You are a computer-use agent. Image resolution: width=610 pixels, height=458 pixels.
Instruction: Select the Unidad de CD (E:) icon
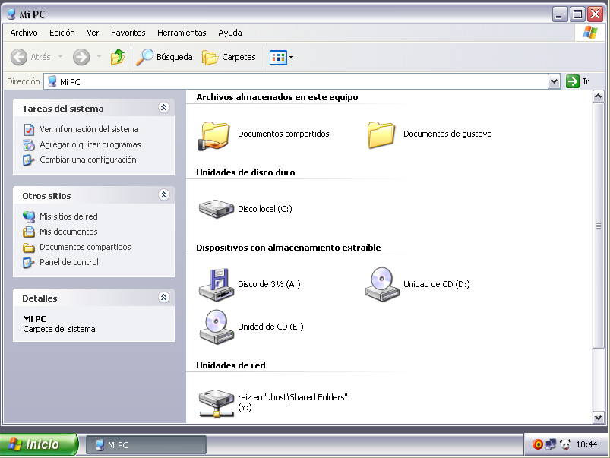[216, 327]
